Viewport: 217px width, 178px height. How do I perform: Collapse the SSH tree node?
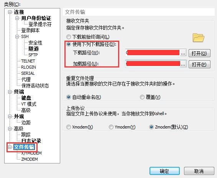[x=17, y=36]
